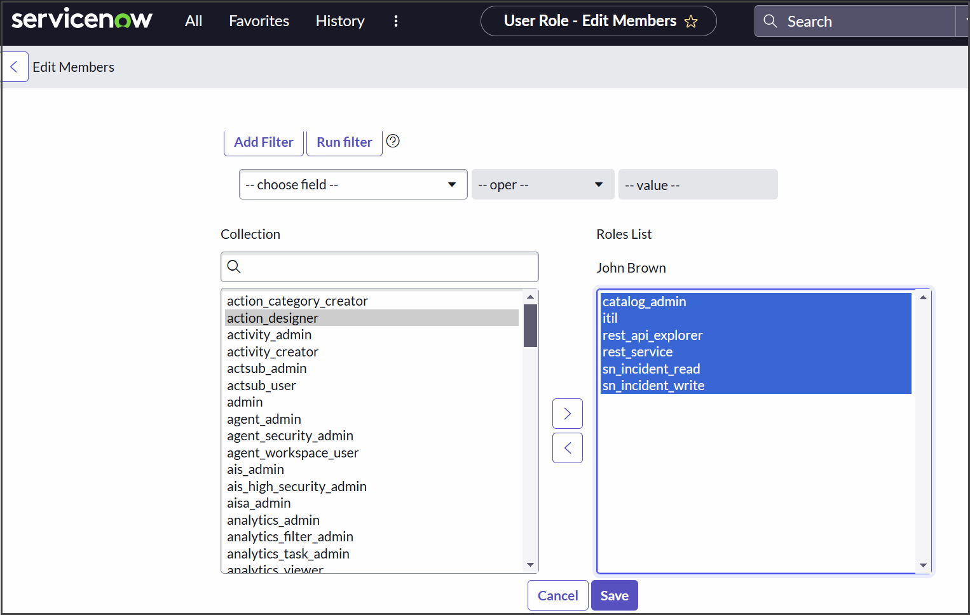Open the three-dot more menu in header
970x615 pixels.
(x=396, y=21)
